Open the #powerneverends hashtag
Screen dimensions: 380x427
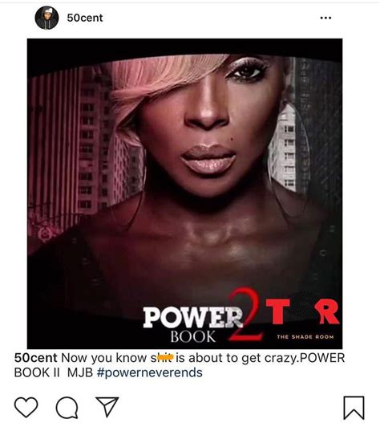150,372
